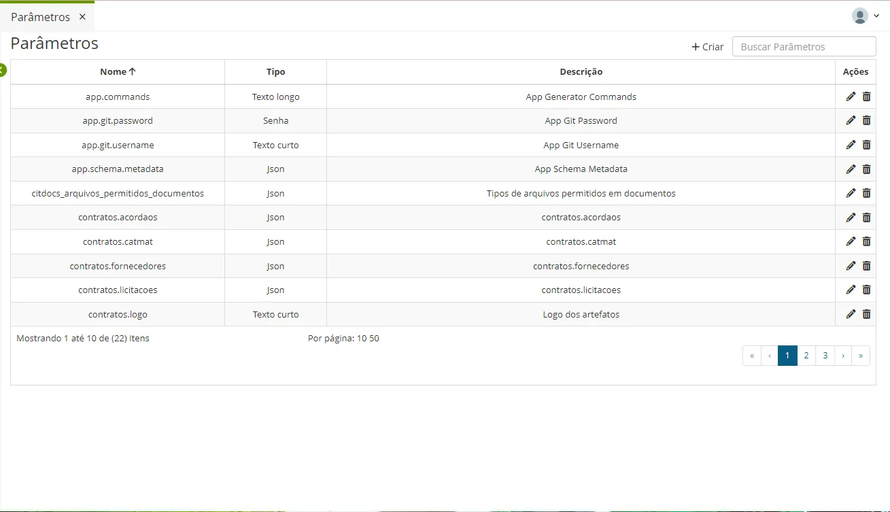Go to page 3 of results

tap(825, 356)
